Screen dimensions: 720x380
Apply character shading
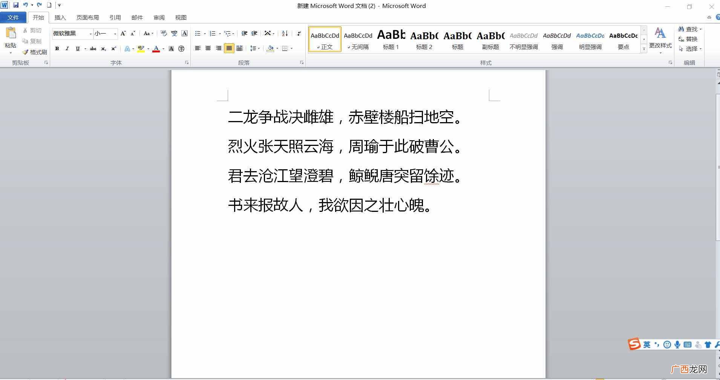[171, 49]
